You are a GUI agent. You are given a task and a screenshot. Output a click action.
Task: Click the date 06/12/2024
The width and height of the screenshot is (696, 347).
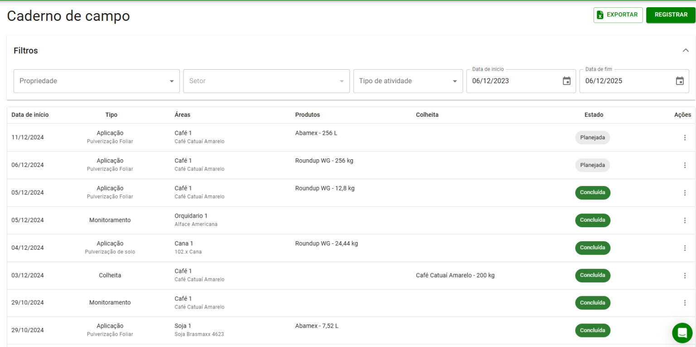tap(28, 165)
